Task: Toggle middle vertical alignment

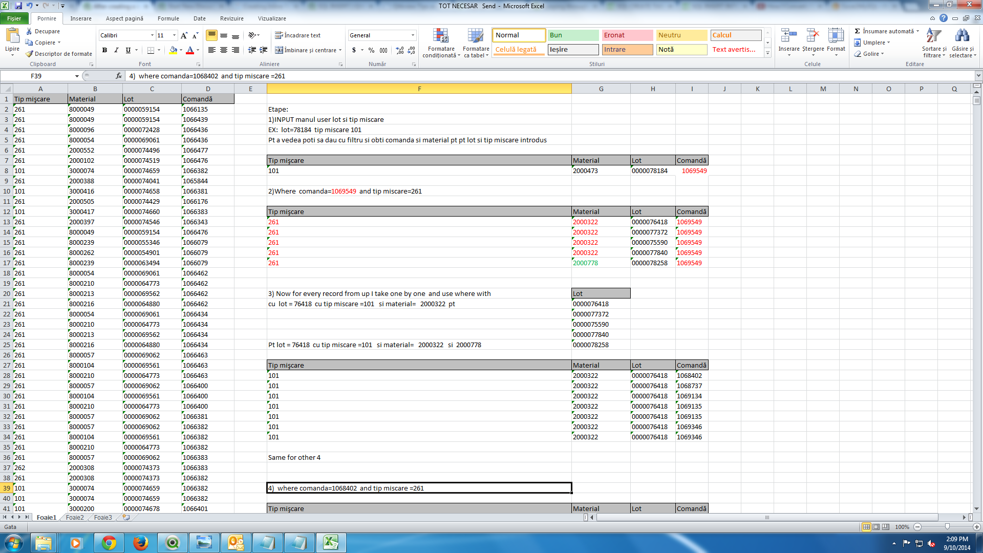Action: (x=224, y=35)
